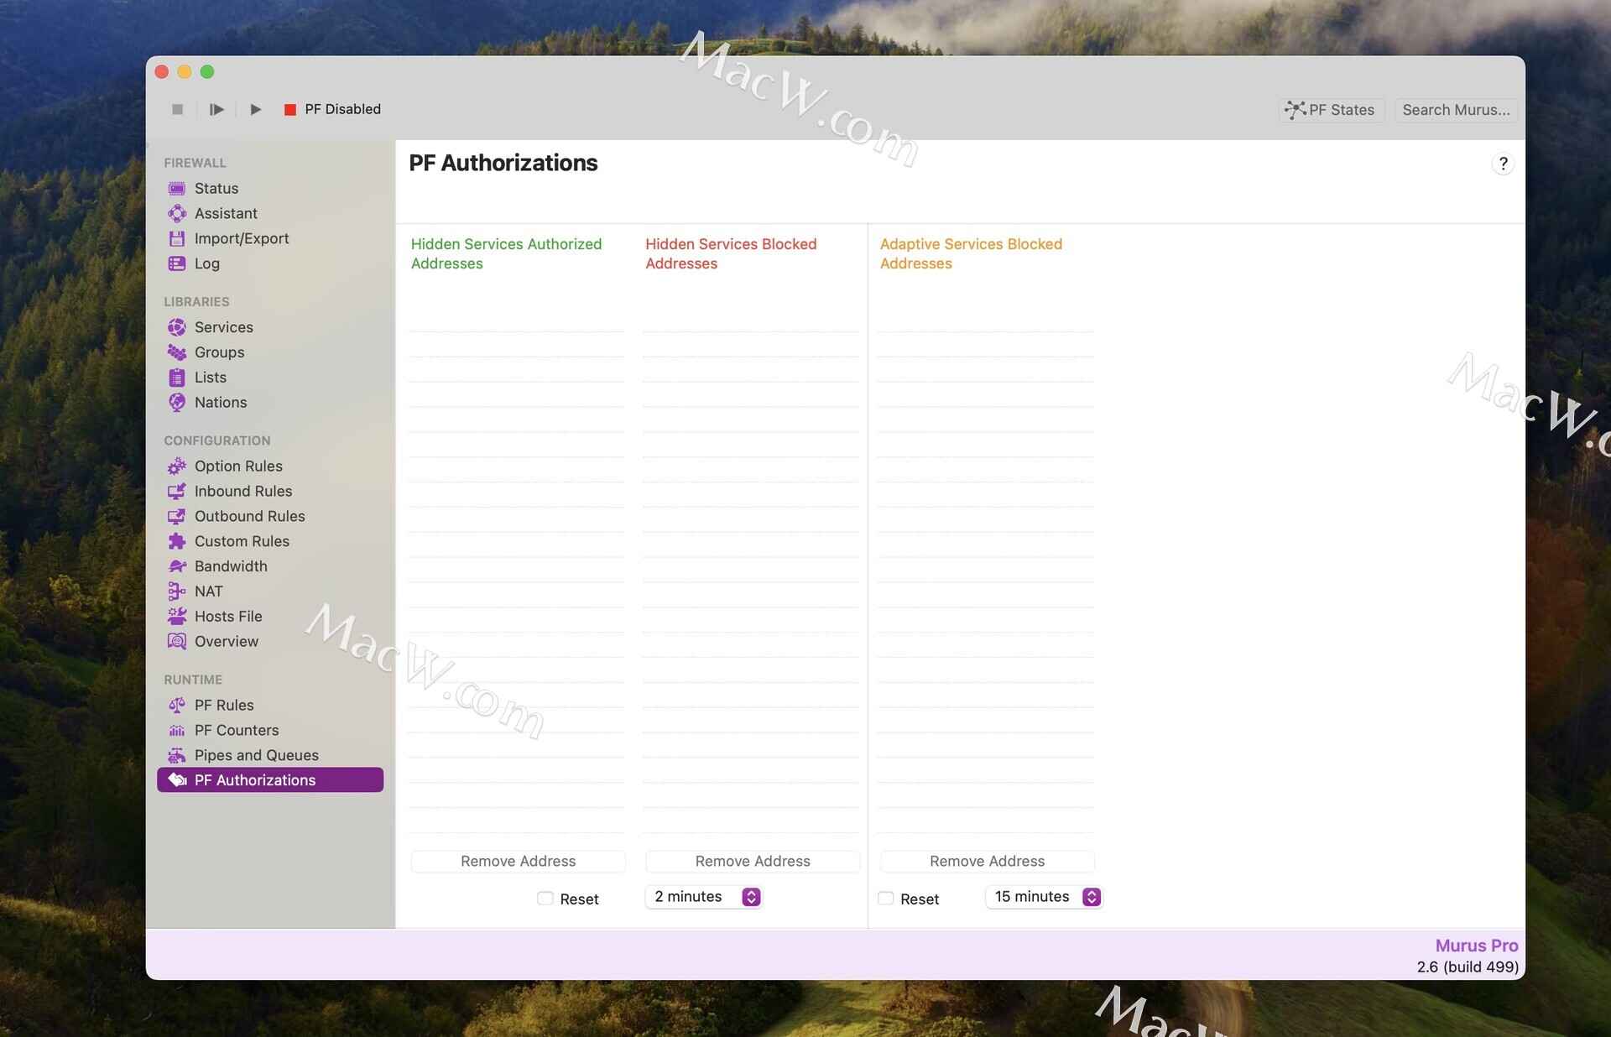Open the Inbound Rules section
The image size is (1611, 1037).
(243, 491)
